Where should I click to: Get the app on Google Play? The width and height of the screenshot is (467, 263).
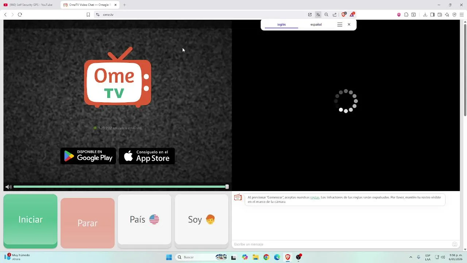(x=88, y=156)
